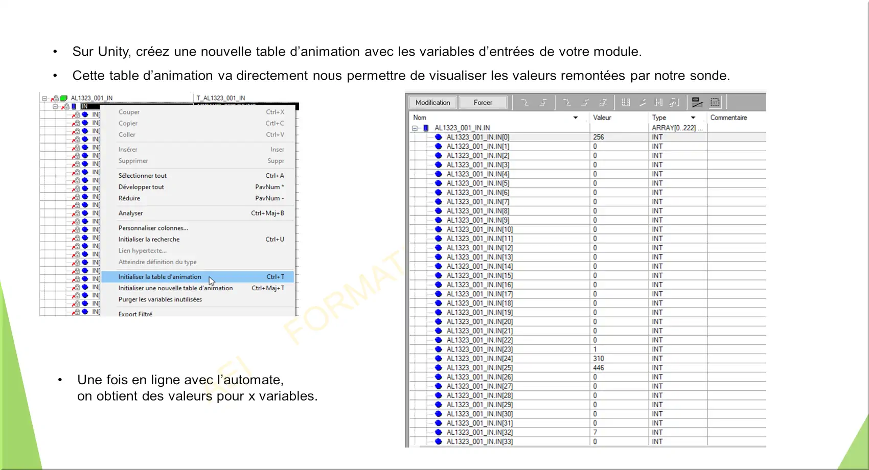Select the AL1323_001_IN.IN[33] row name
Viewport: 869px width, 470px height.
(479, 441)
